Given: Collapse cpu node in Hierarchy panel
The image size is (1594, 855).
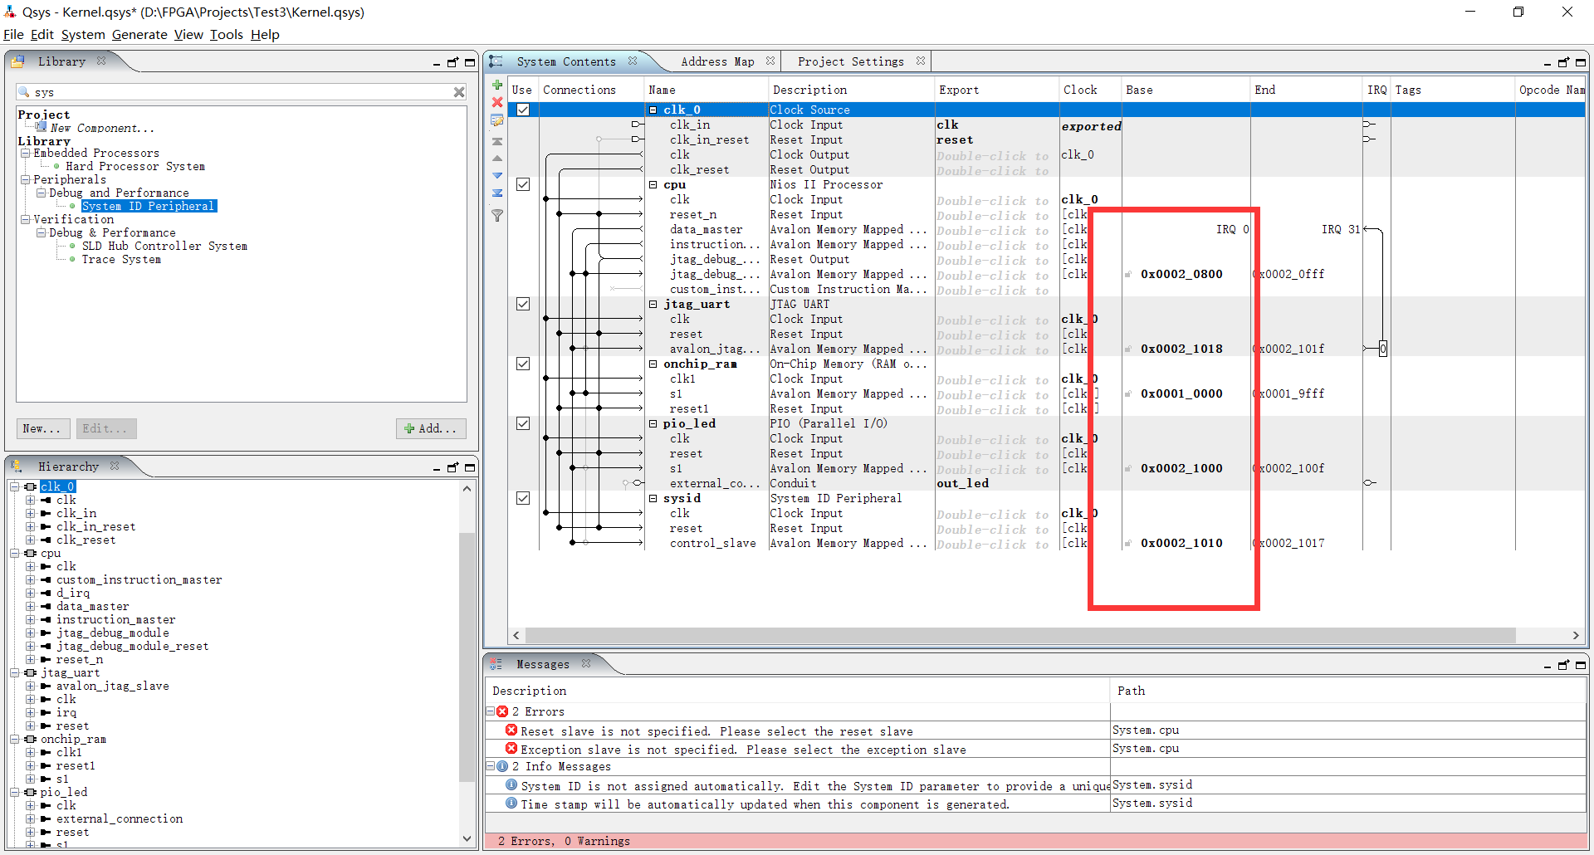Looking at the screenshot, I should (x=15, y=553).
